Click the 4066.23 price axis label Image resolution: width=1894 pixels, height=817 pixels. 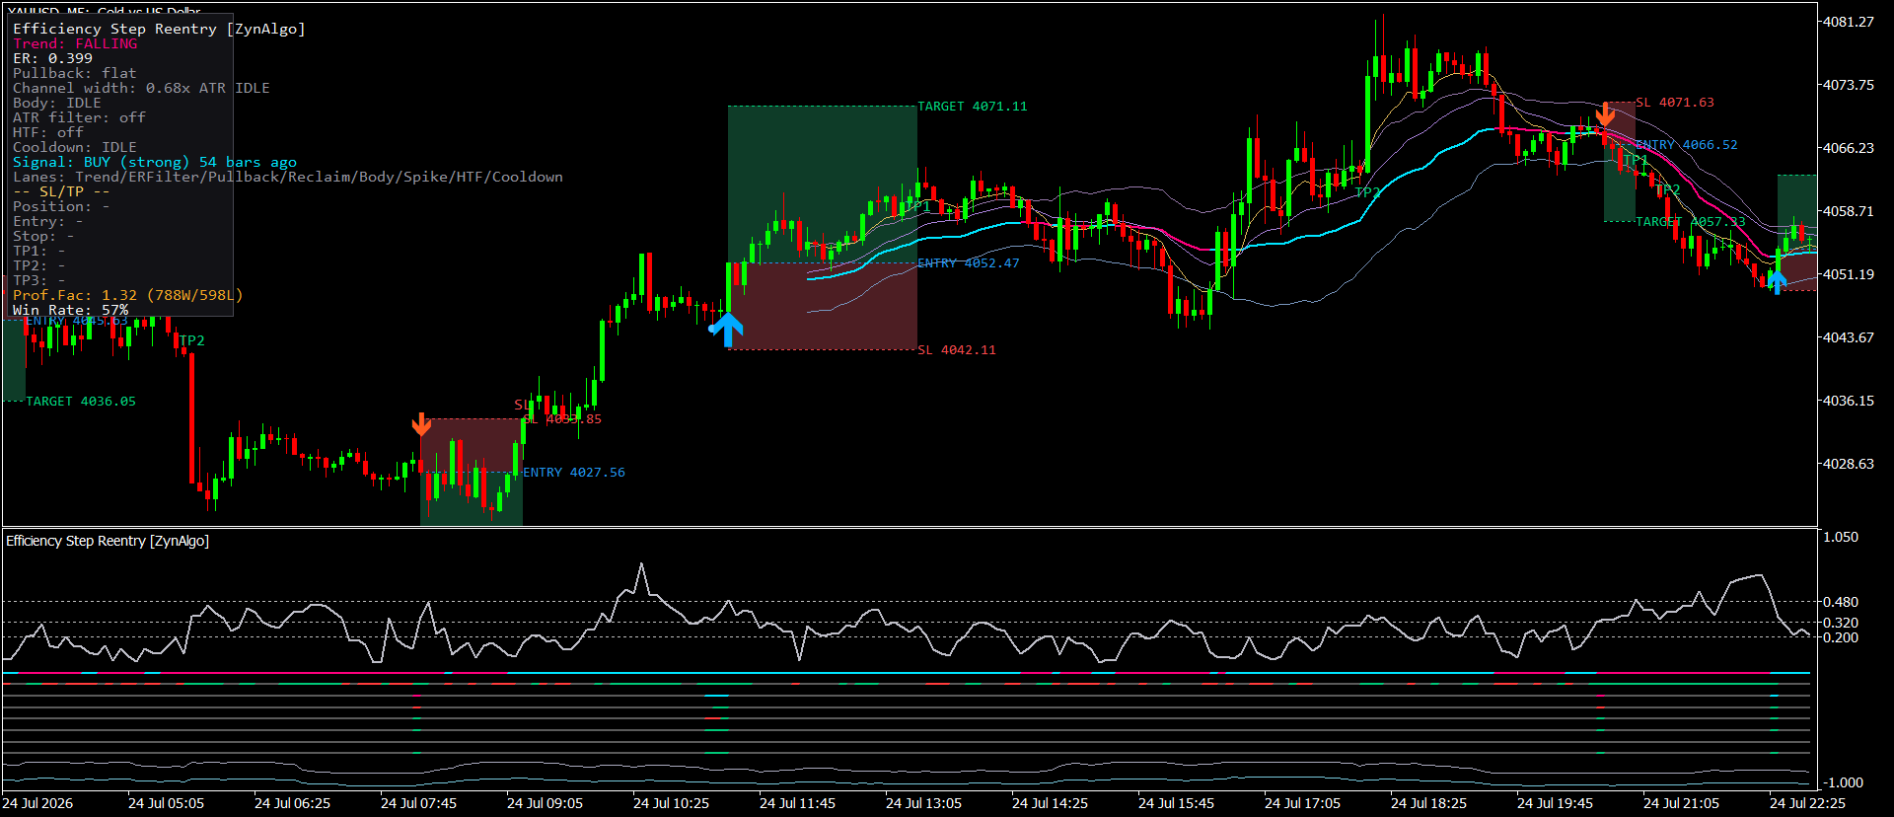coord(1849,148)
